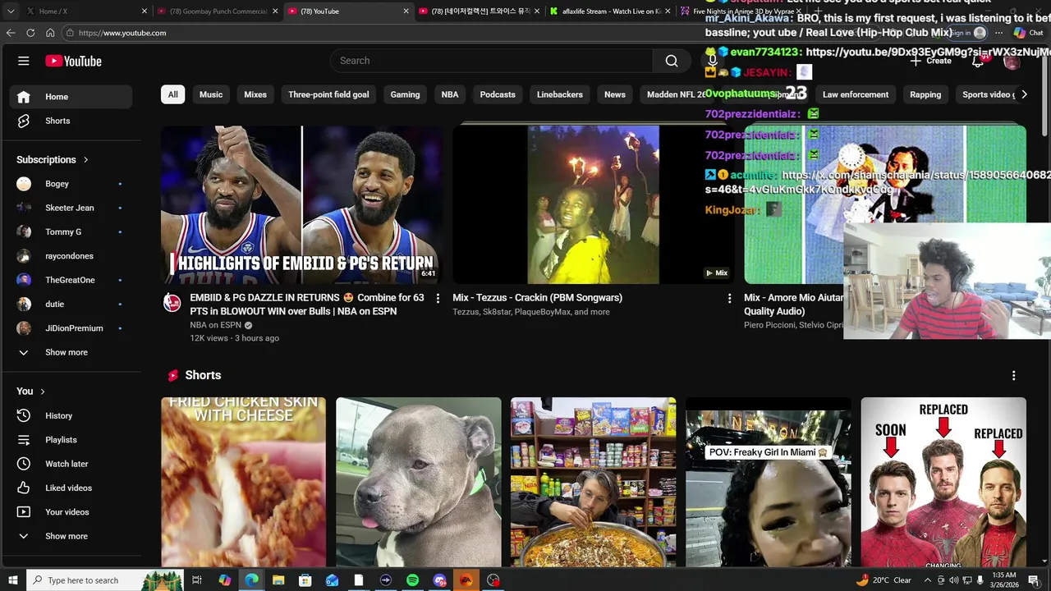This screenshot has width=1051, height=591.
Task: Open Windows Start menu
Action: pyautogui.click(x=12, y=580)
